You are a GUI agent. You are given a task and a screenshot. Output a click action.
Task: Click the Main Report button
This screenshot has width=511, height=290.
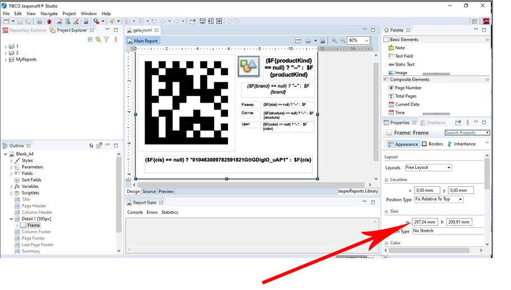[x=143, y=41]
